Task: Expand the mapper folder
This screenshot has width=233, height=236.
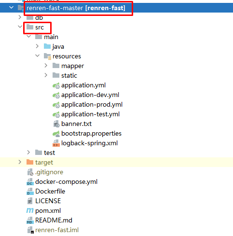Action: point(46,66)
